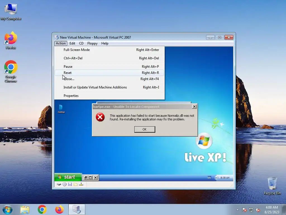Screen dimensions: 286x215
Task: Show hidden tray icons arrow
Action: tap(237, 210)
